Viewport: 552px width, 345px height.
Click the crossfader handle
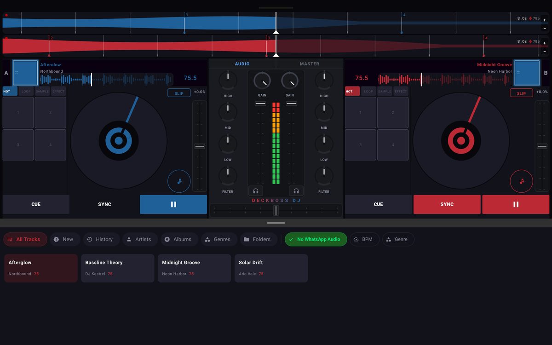276,210
